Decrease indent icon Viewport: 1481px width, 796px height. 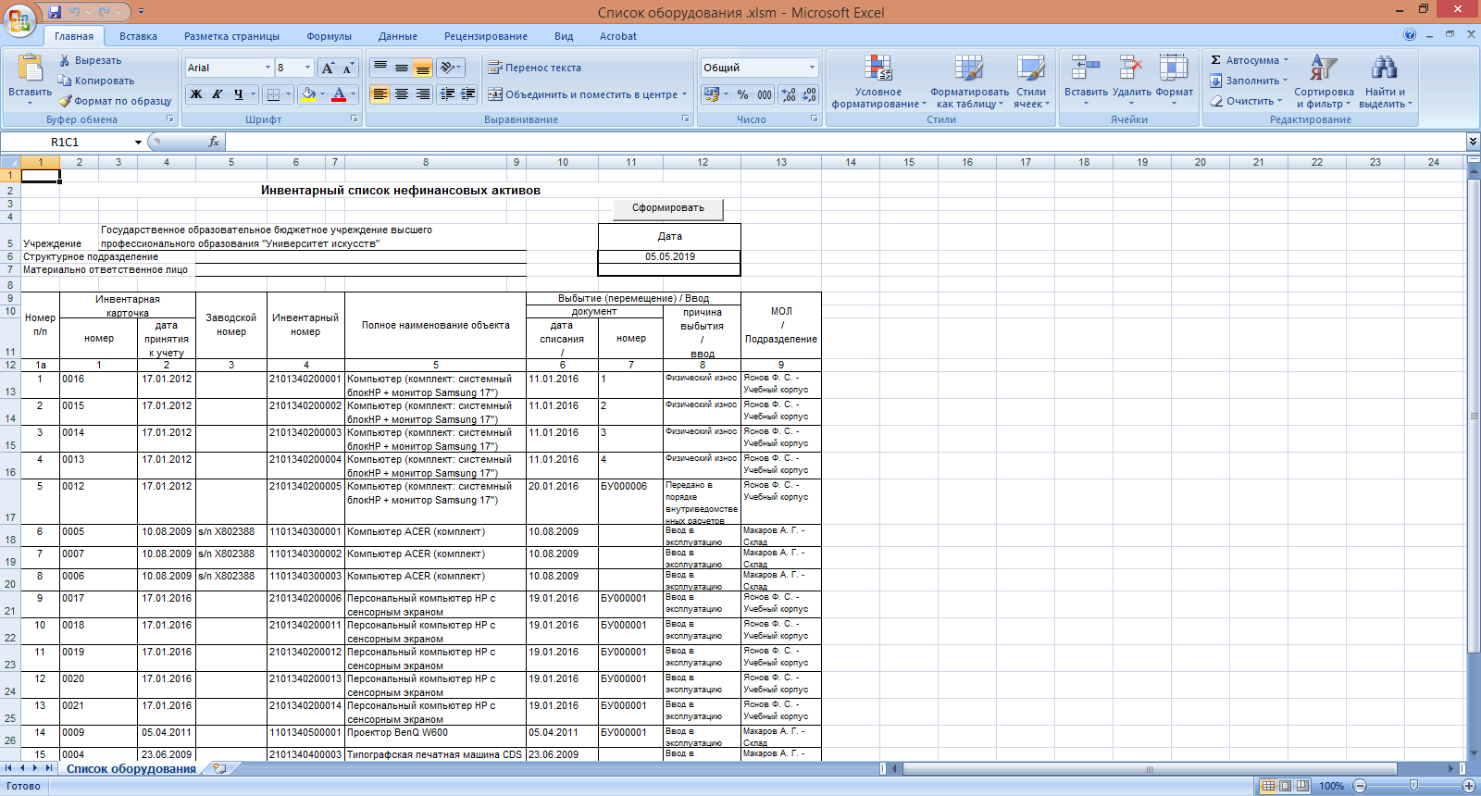pyautogui.click(x=447, y=94)
